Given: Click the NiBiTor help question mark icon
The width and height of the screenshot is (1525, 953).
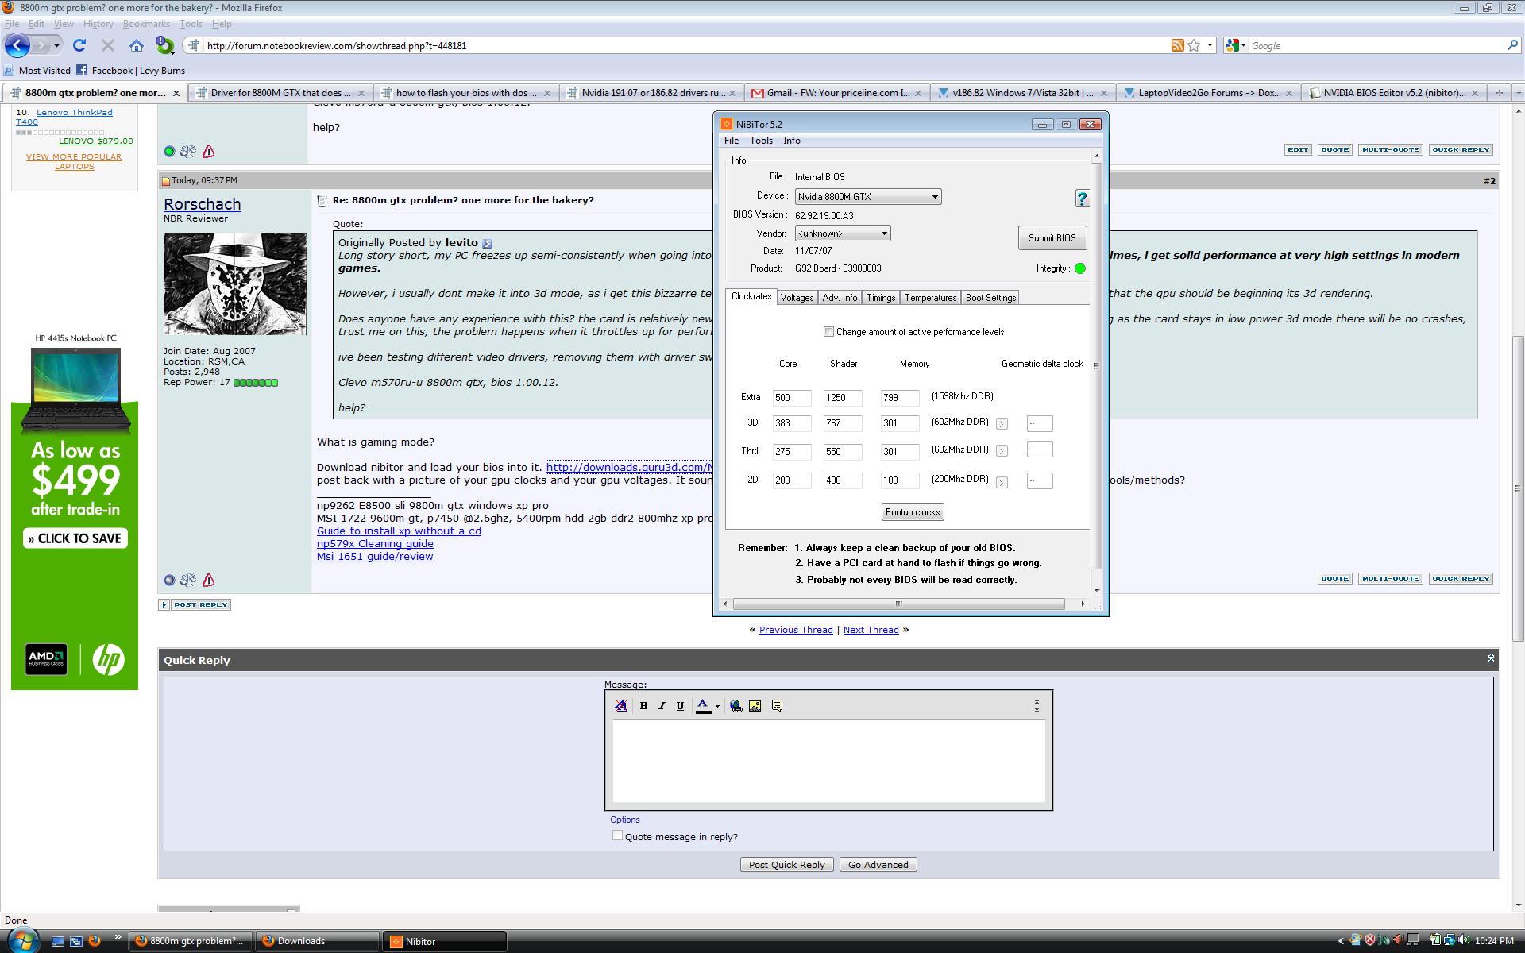Looking at the screenshot, I should 1082,199.
